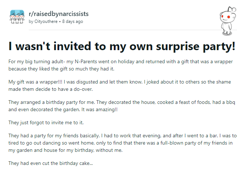This screenshot has height=174, width=237.
Task: Click the Reddit Snoo mascot image
Action: click(x=228, y=21)
